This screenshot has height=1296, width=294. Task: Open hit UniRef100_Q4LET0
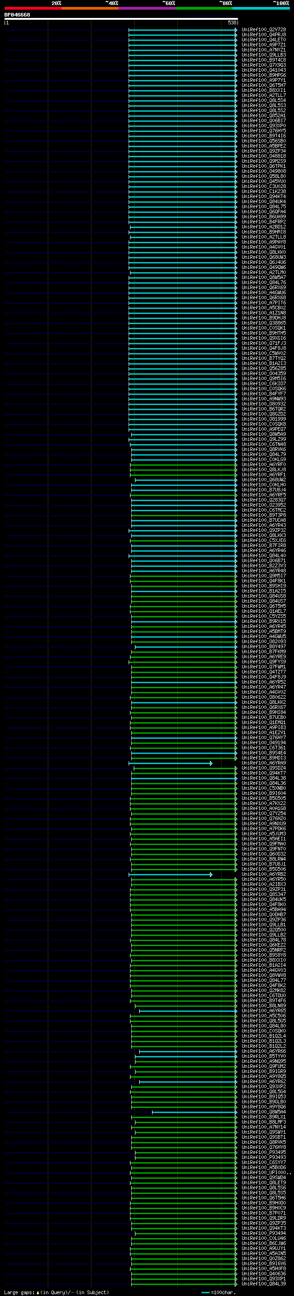pos(263,40)
